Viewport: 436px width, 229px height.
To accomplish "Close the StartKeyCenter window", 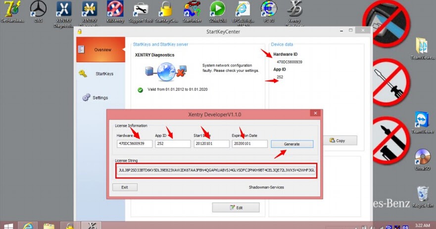I will point(363,30).
